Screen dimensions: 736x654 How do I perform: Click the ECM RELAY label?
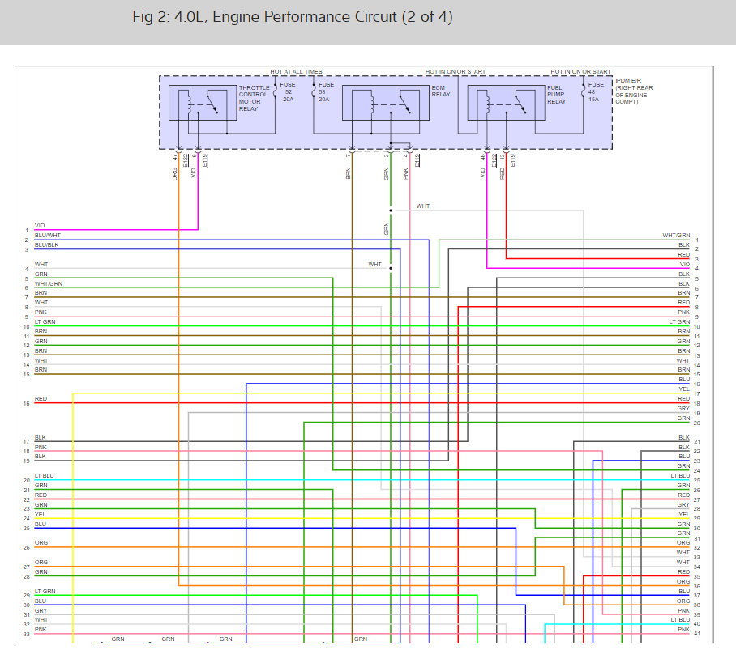coord(441,91)
